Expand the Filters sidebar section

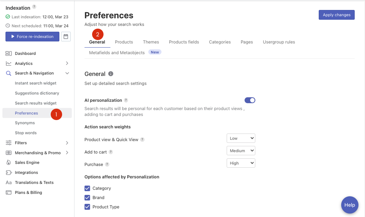pos(67,143)
